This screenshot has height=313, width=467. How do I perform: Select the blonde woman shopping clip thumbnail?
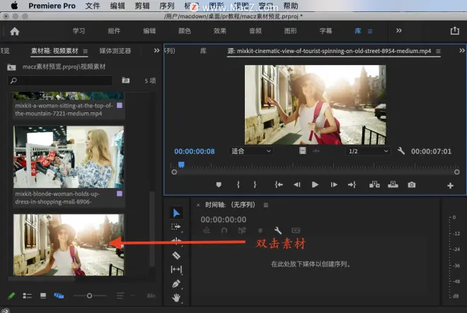tap(69, 157)
